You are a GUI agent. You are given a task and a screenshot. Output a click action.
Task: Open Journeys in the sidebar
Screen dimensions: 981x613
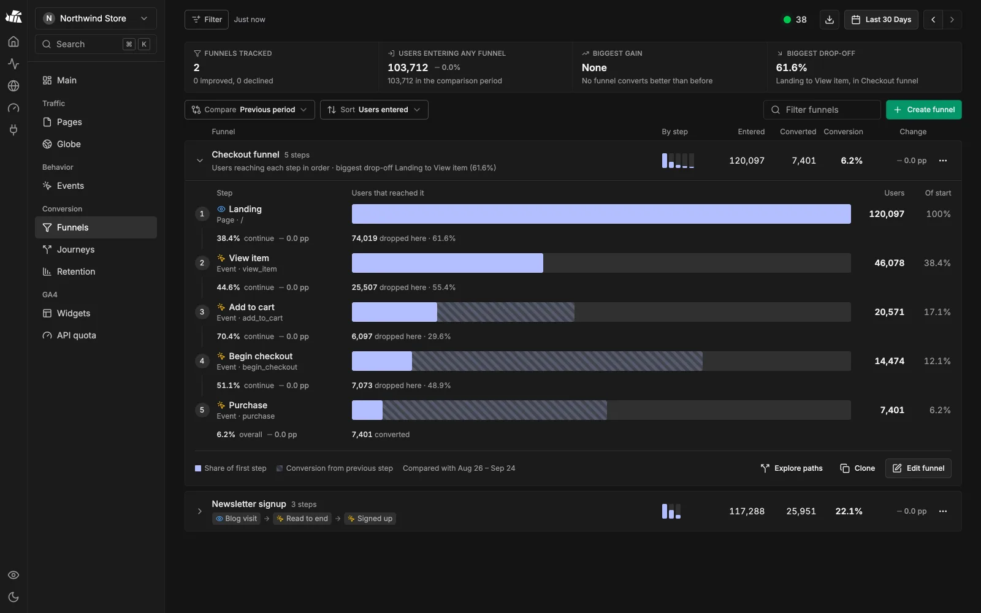[96, 249]
